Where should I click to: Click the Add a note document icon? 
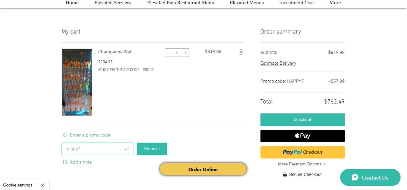(65, 162)
